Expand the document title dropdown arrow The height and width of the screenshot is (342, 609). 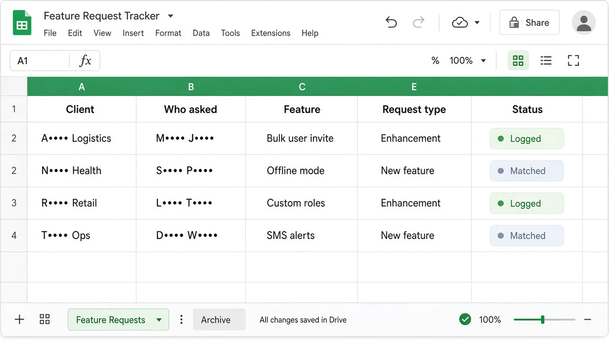tap(170, 16)
